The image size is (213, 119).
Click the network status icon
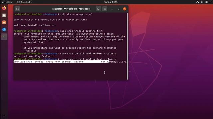[x=197, y=2]
